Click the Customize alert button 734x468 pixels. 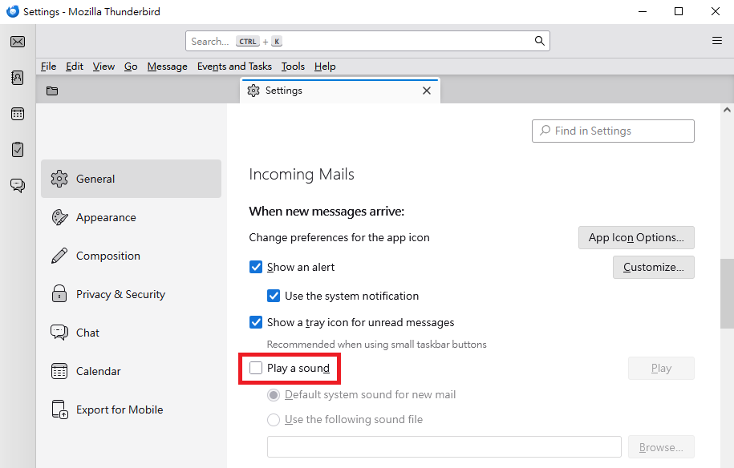(653, 267)
